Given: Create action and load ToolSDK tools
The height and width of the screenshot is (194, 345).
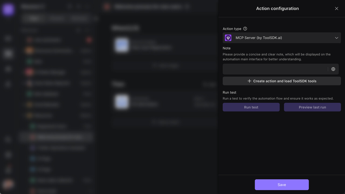Looking at the screenshot, I should 282,81.
